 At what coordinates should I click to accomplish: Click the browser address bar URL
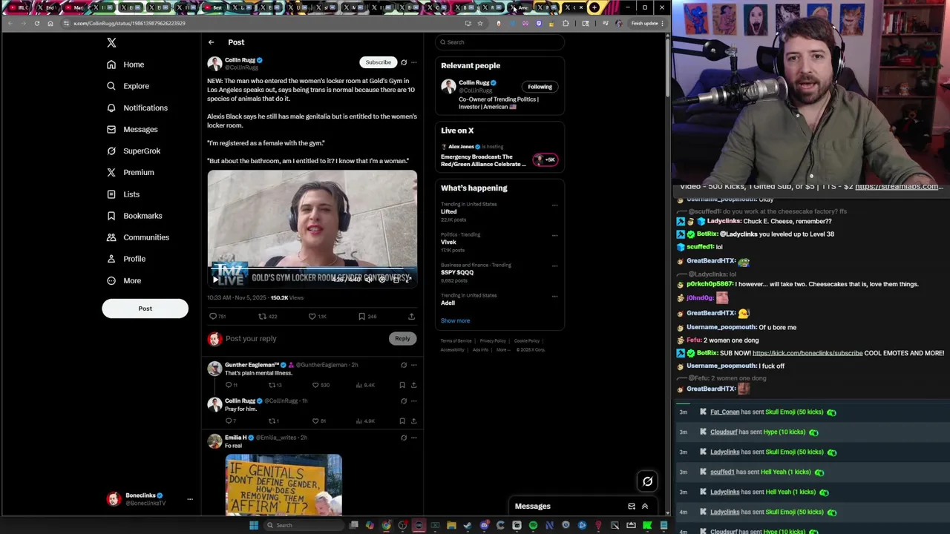point(130,23)
